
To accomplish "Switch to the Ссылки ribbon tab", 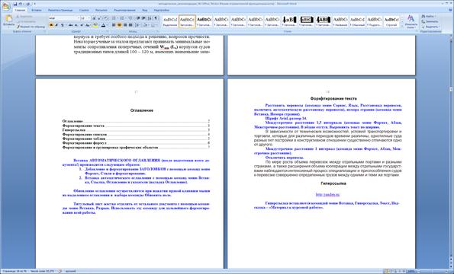I will [84, 10].
